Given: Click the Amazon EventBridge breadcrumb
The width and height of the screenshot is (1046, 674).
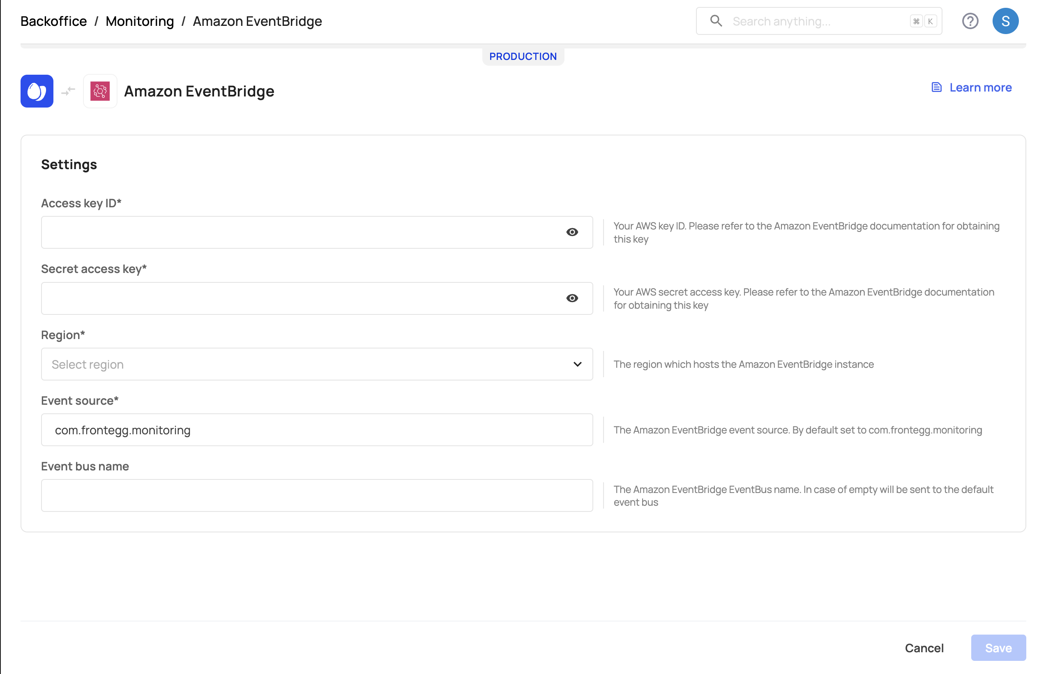Looking at the screenshot, I should click(257, 21).
